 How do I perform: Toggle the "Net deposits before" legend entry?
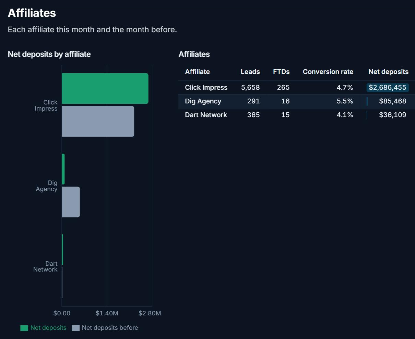(105, 328)
